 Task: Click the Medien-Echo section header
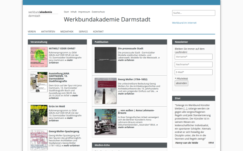pyautogui.click(x=130, y=145)
